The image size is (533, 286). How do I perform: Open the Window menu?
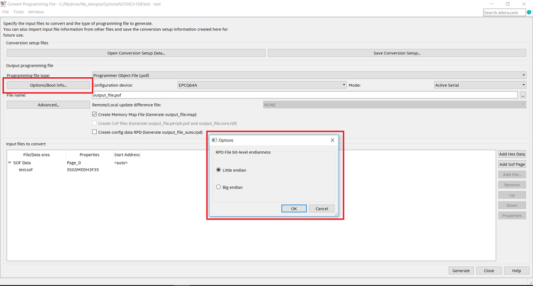[36, 12]
